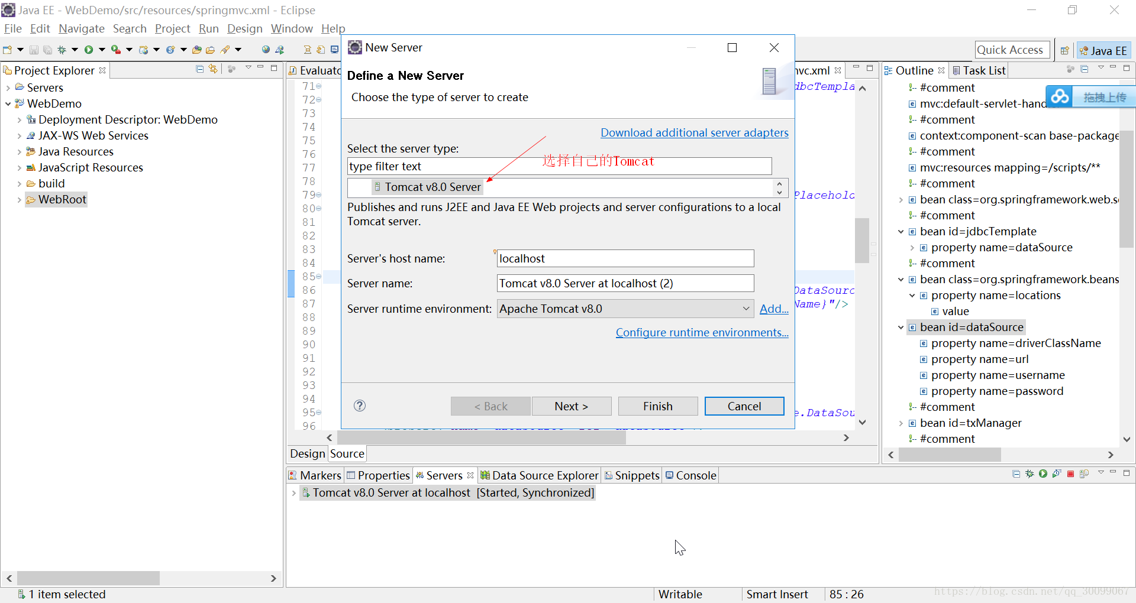The image size is (1136, 603).
Task: Click editor horizontal scrollbar thumb
Action: point(481,437)
